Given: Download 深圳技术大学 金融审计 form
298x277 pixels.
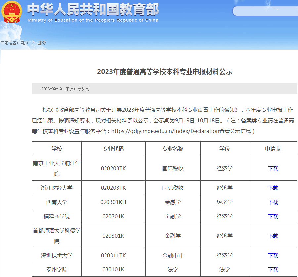Looking at the screenshot, I should (273, 255).
